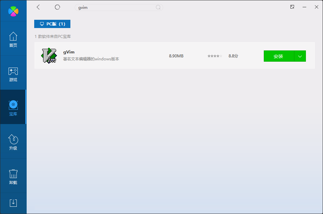This screenshot has width=323, height=214.
Task: Click the 8.8分 rating score
Action: [x=233, y=56]
